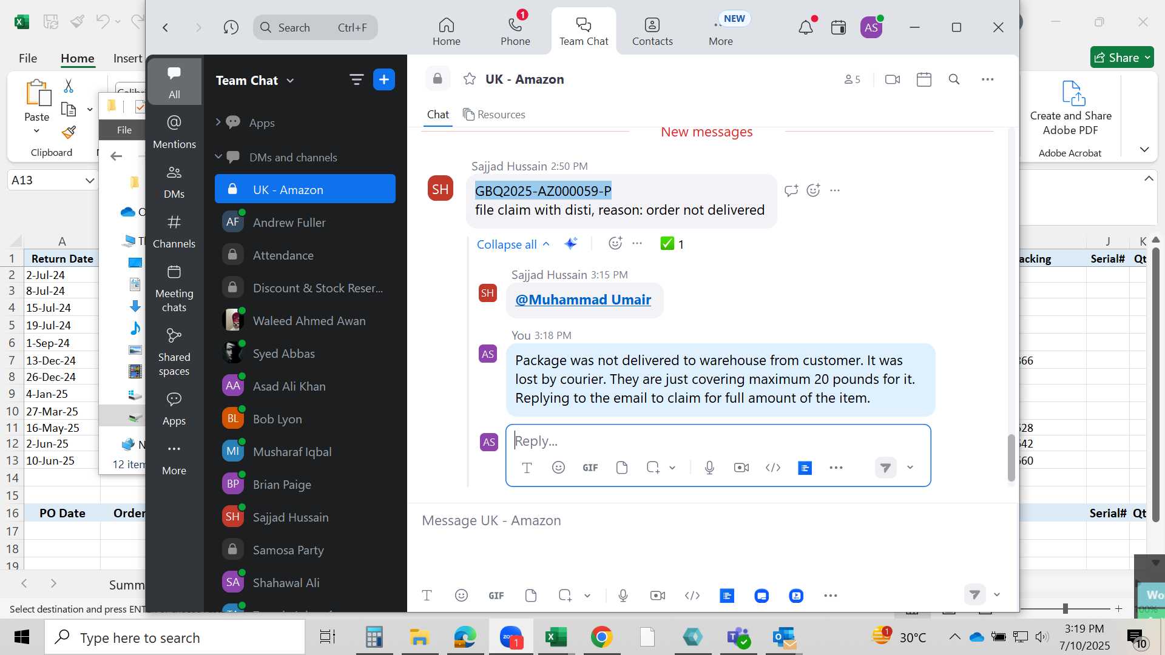The width and height of the screenshot is (1165, 655).
Task: Collapse all thread replies
Action: (x=513, y=244)
